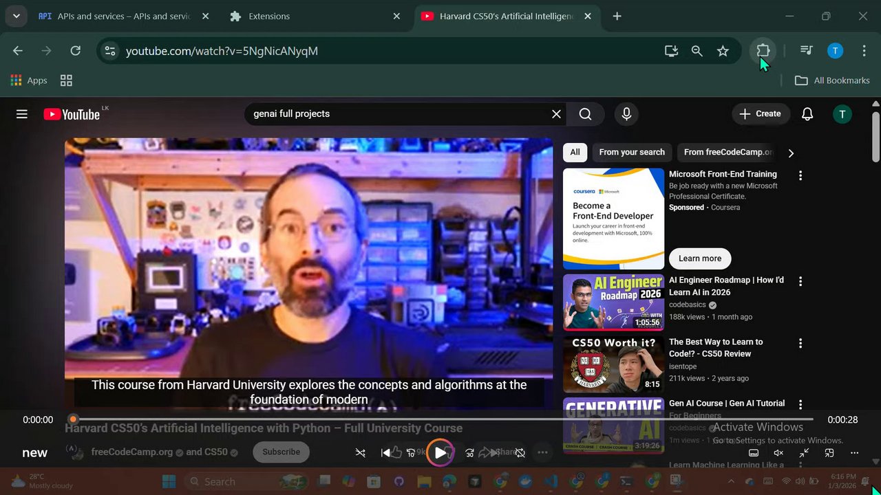View site information icon in address bar

[x=110, y=50]
